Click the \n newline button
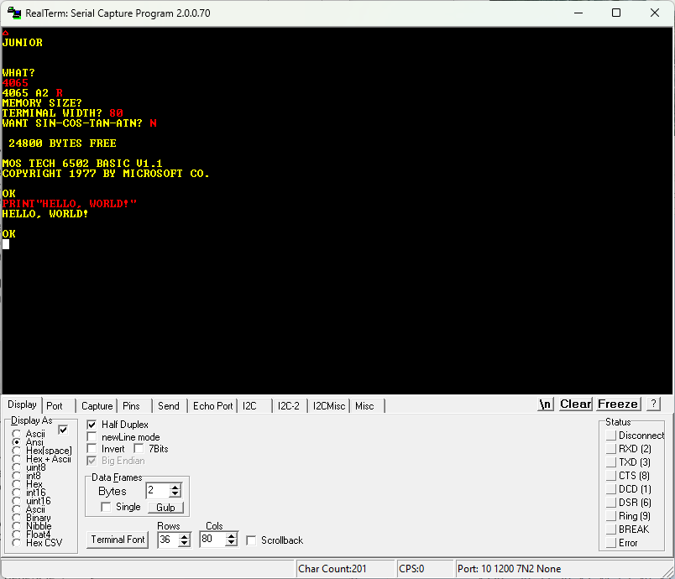675x579 pixels. tap(546, 404)
